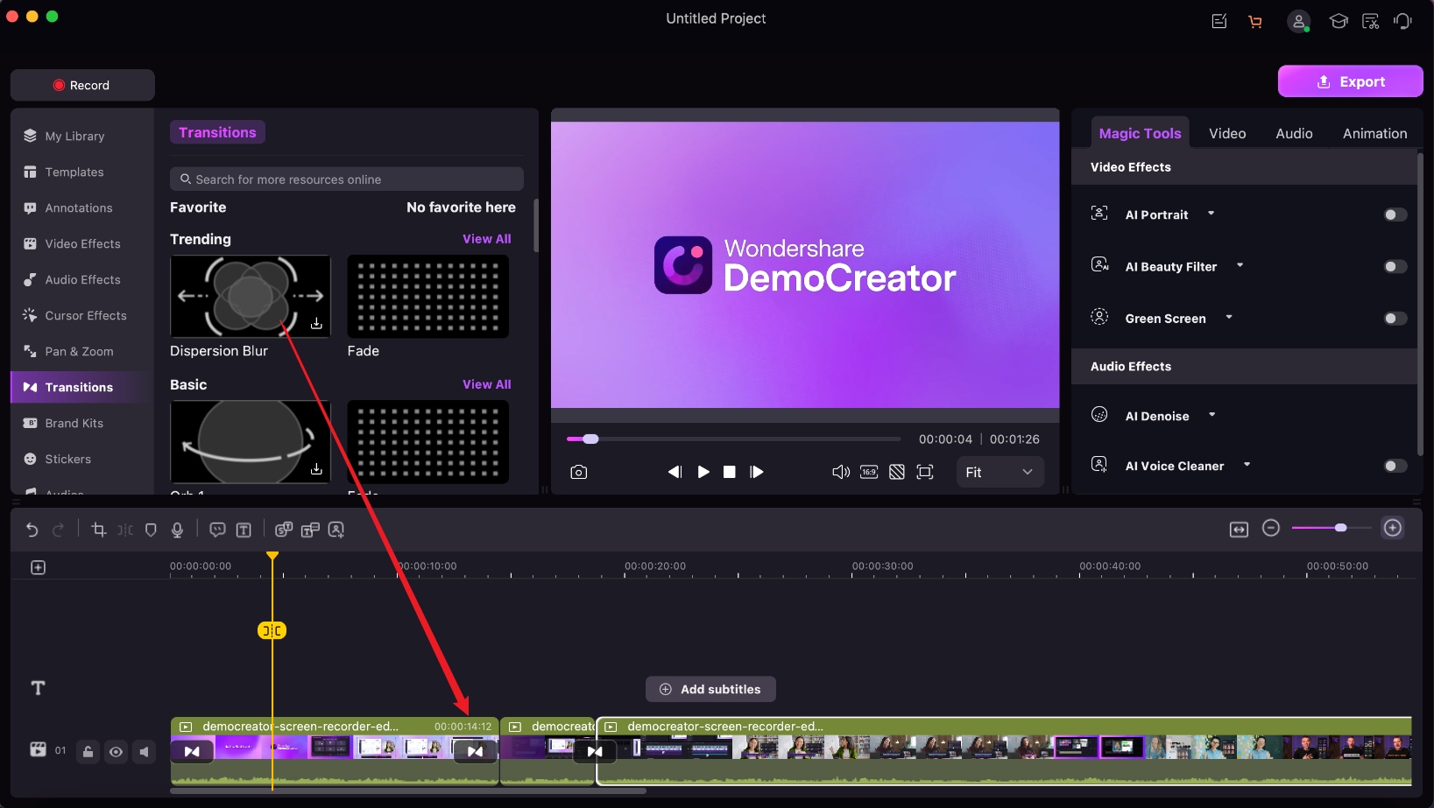This screenshot has width=1434, height=808.
Task: Zoom in the timeline with plus button
Action: point(1393,528)
